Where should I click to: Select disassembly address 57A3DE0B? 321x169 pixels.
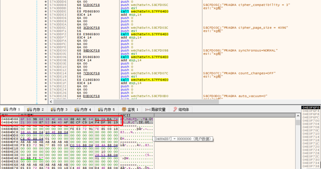click(x=58, y=60)
